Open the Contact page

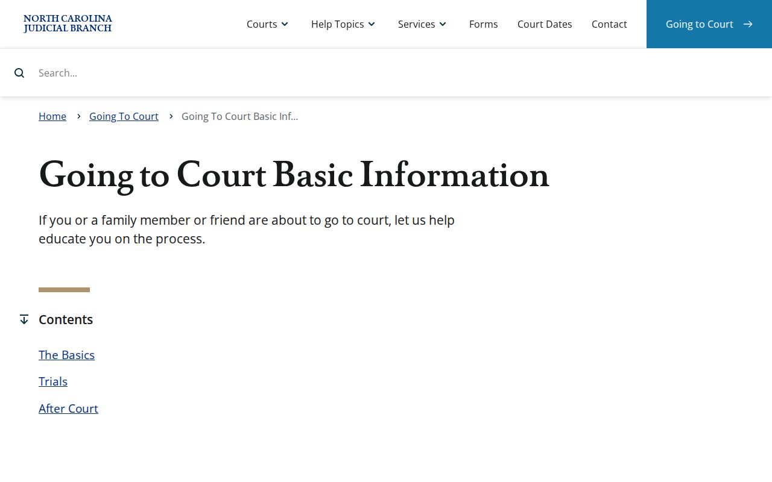pos(609,24)
